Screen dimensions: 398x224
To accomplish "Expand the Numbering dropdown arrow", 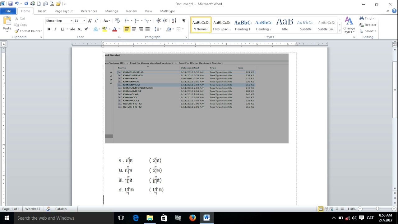I will click(142, 21).
